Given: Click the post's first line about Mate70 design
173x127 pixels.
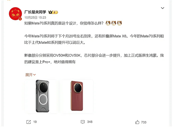Looking at the screenshot, I should (x=64, y=23).
